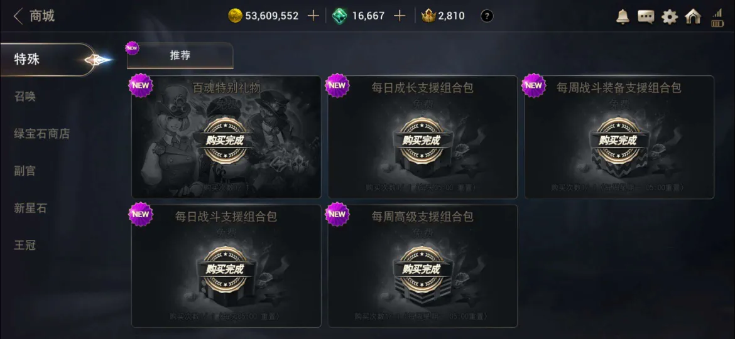Open the chat message icon
This screenshot has width=735, height=339.
point(646,17)
